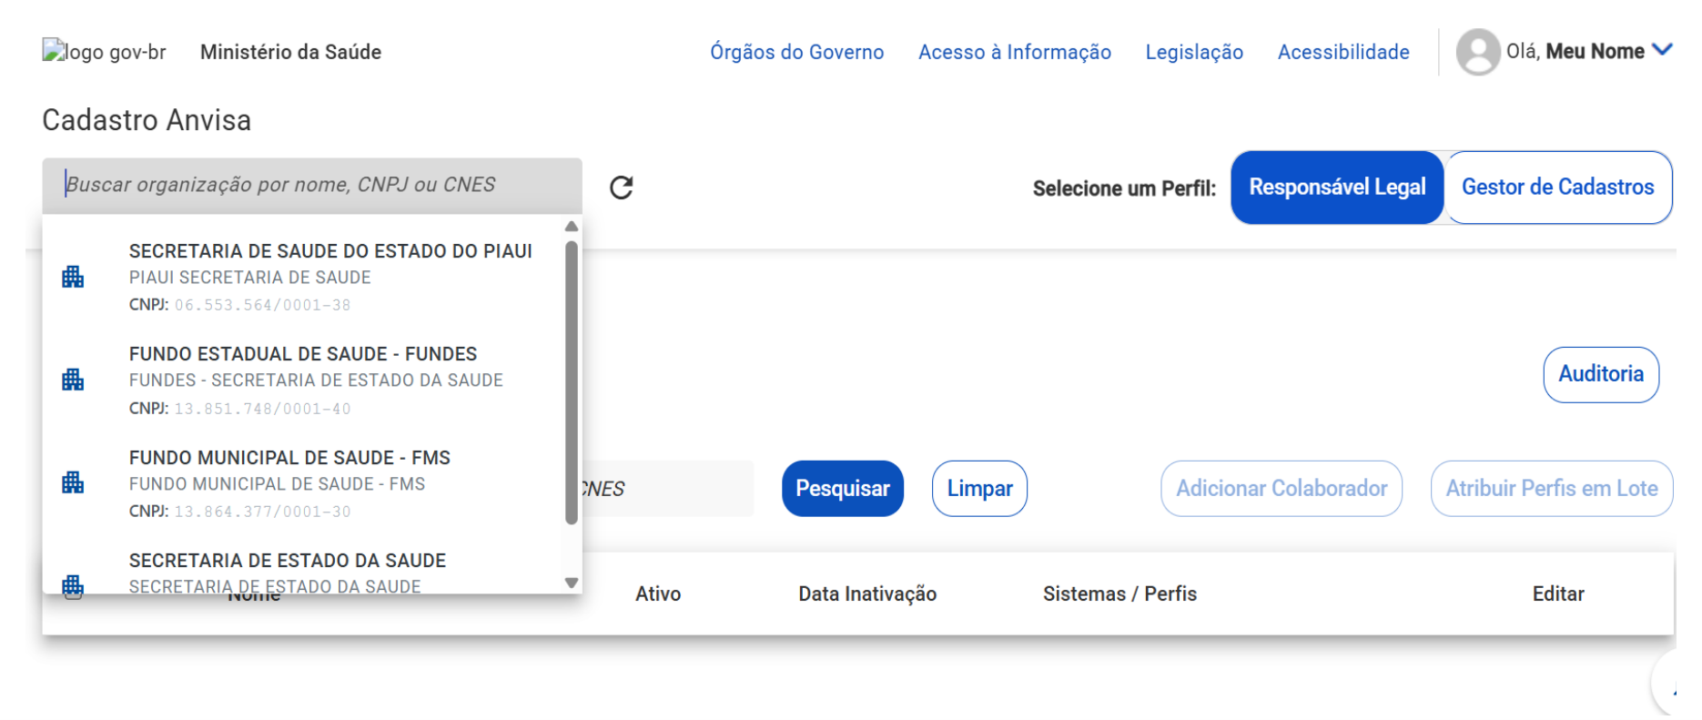Click the Ministério da Saúde title

pyautogui.click(x=290, y=52)
